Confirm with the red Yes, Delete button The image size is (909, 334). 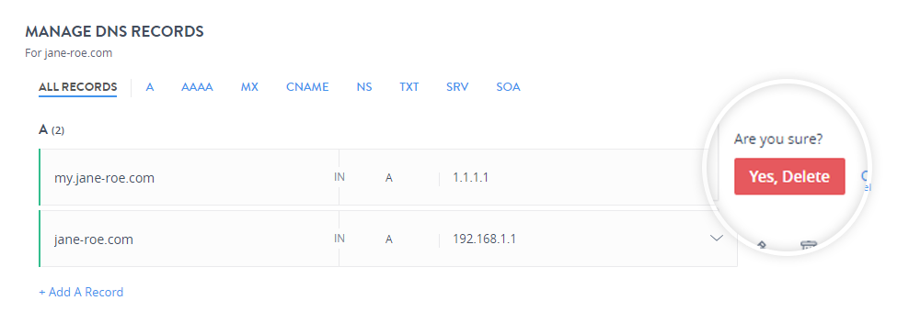point(789,176)
